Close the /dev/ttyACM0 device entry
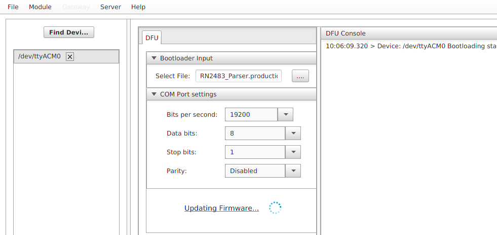Image resolution: width=497 pixels, height=235 pixels. click(x=70, y=57)
